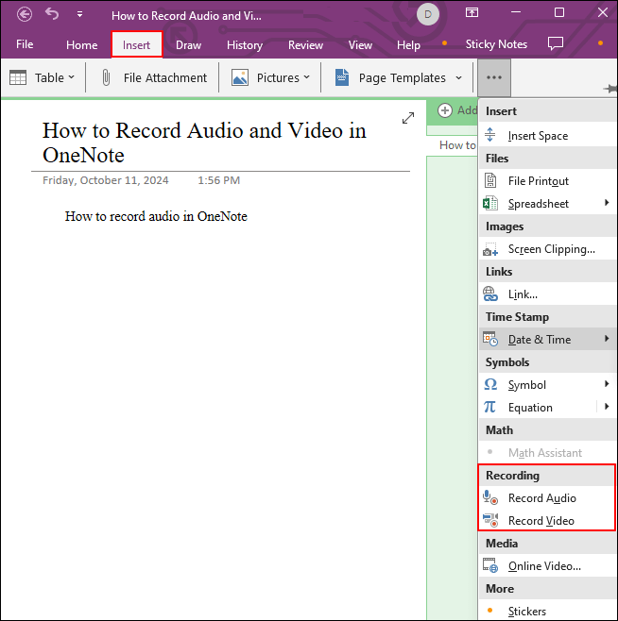This screenshot has width=618, height=621.
Task: Click the page title text field
Action: pyautogui.click(x=204, y=143)
